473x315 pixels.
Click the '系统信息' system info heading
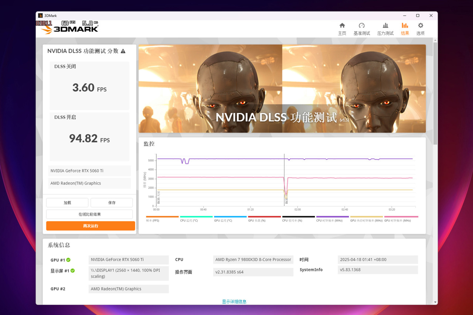59,245
